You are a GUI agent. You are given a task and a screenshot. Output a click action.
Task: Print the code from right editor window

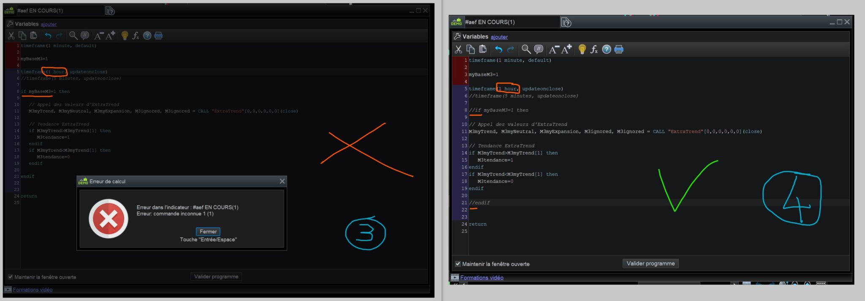[x=619, y=49]
